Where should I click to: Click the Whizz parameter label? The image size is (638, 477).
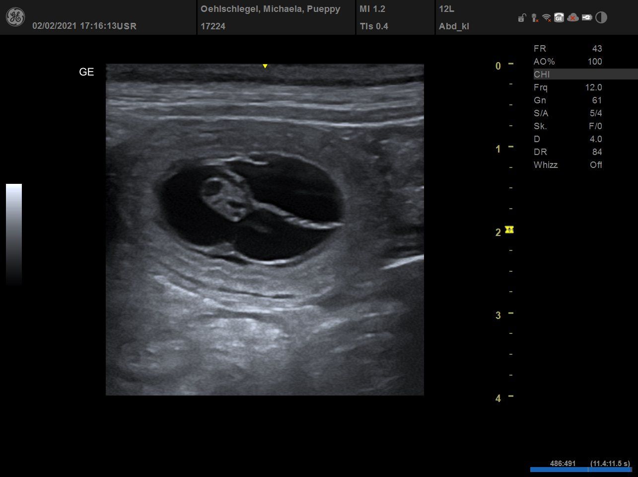546,165
